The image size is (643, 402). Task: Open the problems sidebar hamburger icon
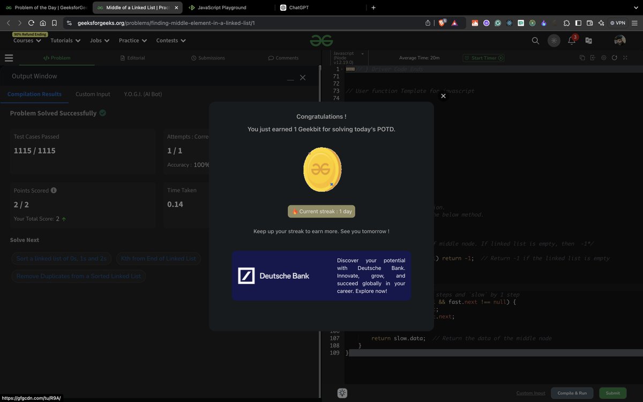(9, 58)
